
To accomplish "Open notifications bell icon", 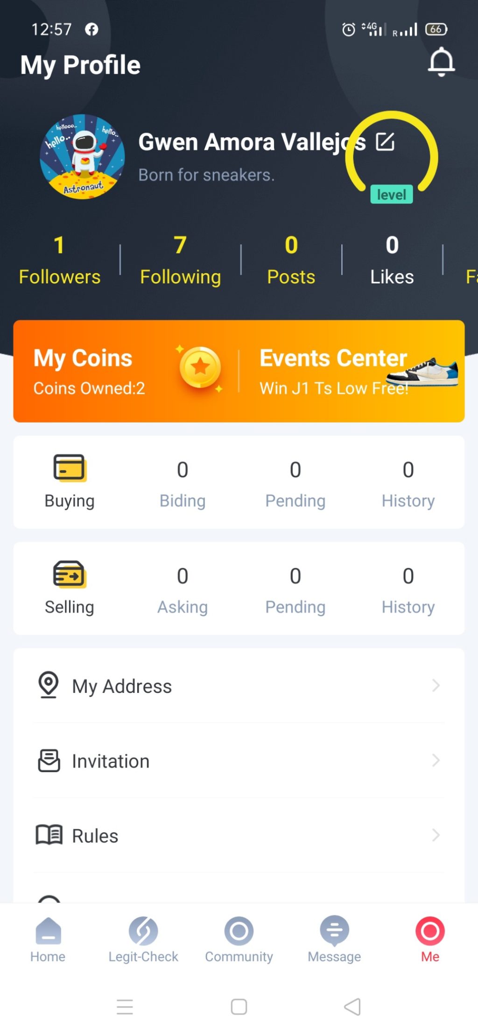I will coord(441,62).
